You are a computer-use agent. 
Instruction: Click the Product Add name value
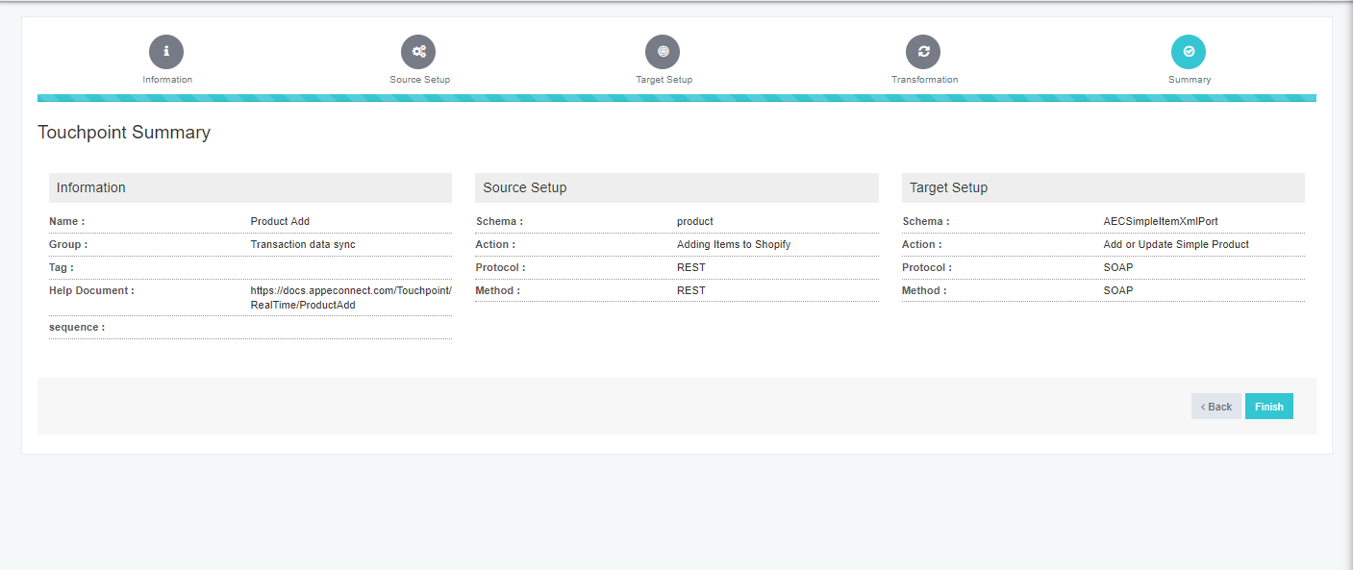click(x=280, y=221)
